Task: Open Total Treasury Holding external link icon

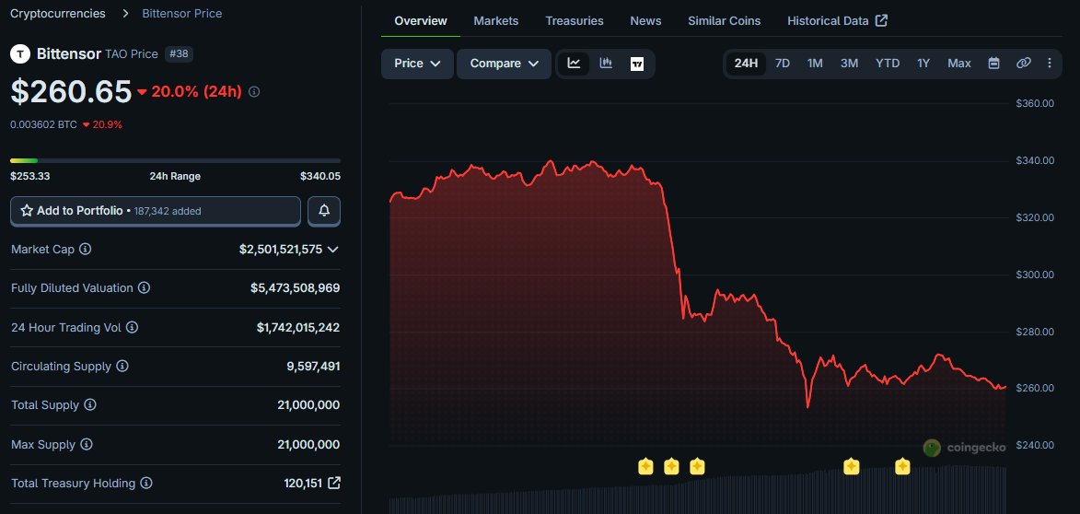Action: pyautogui.click(x=334, y=483)
